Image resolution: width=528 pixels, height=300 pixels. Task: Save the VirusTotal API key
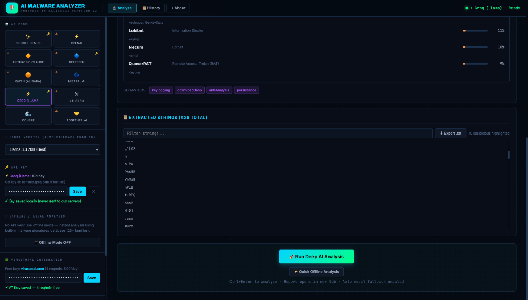(x=92, y=278)
